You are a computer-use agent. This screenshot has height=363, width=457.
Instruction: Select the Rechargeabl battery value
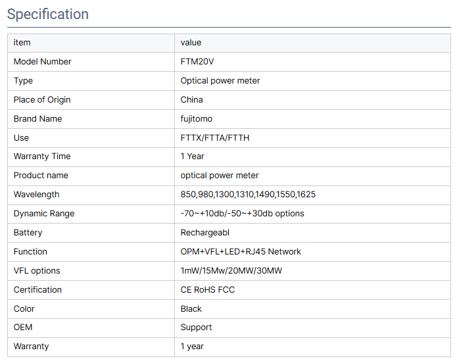205,232
